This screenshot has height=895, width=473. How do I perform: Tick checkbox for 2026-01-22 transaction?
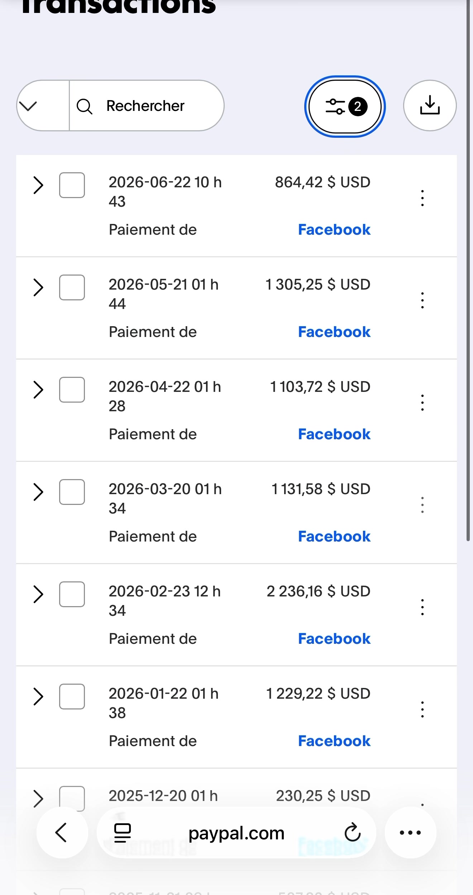click(x=72, y=697)
